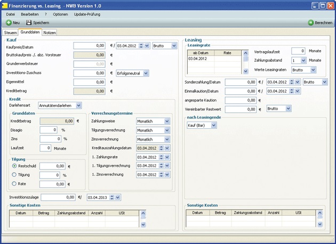The width and height of the screenshot is (336, 244).
Task: Open the Optionen menu
Action: pos(60,13)
